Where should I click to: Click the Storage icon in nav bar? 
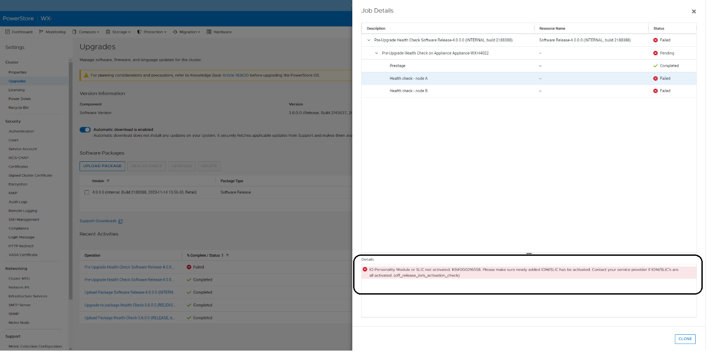pyautogui.click(x=108, y=32)
